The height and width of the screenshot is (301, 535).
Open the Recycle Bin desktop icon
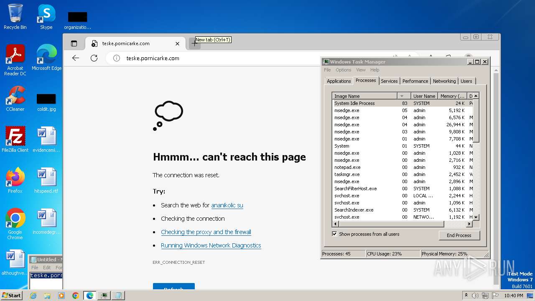[x=15, y=17]
